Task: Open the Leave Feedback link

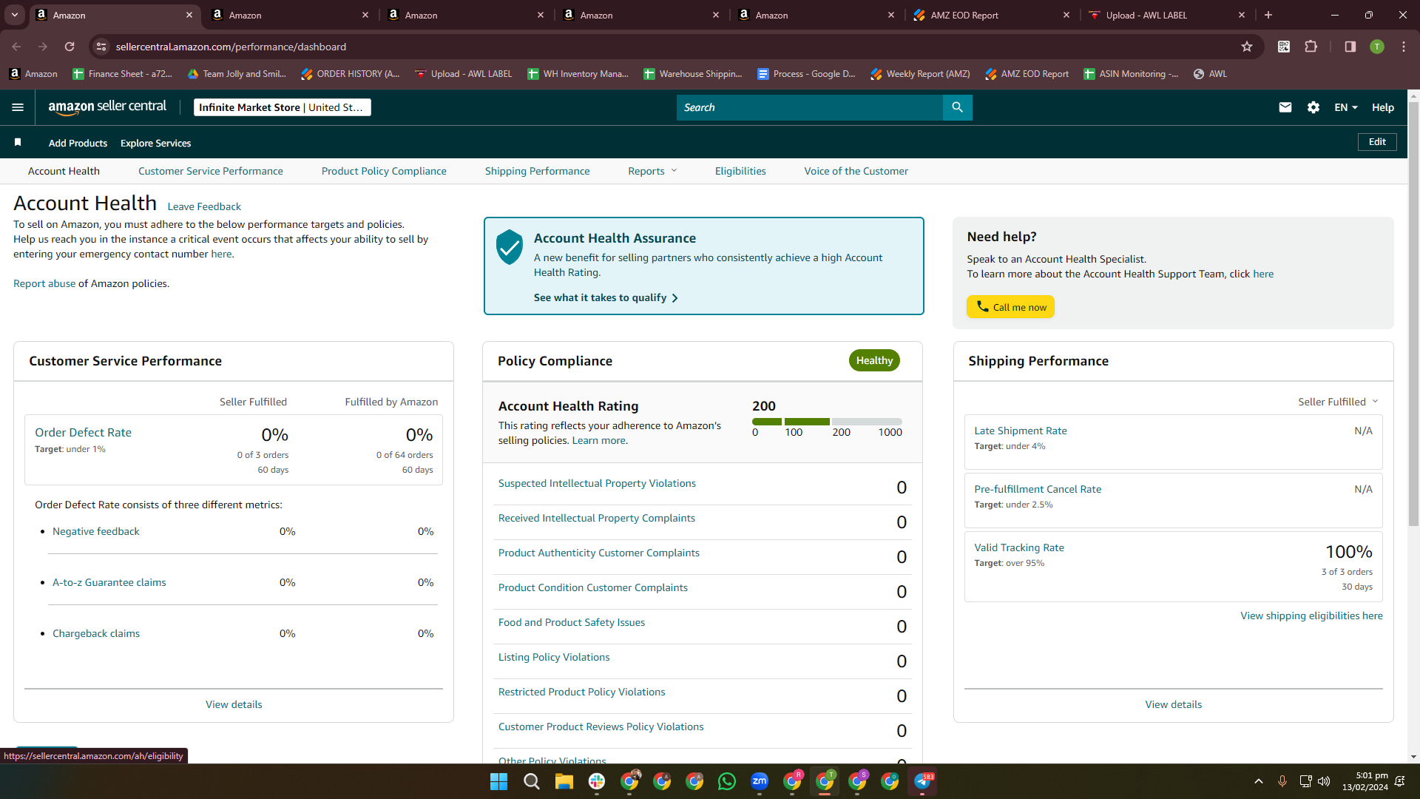Action: click(204, 206)
